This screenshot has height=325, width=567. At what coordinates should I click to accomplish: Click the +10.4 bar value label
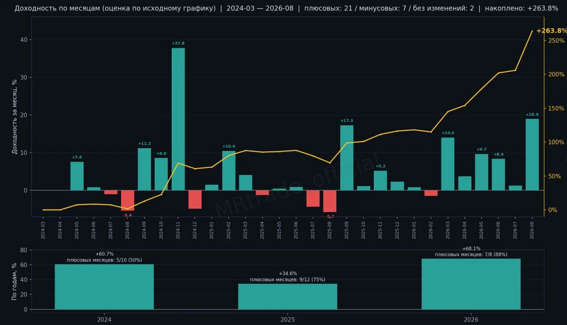(x=228, y=146)
